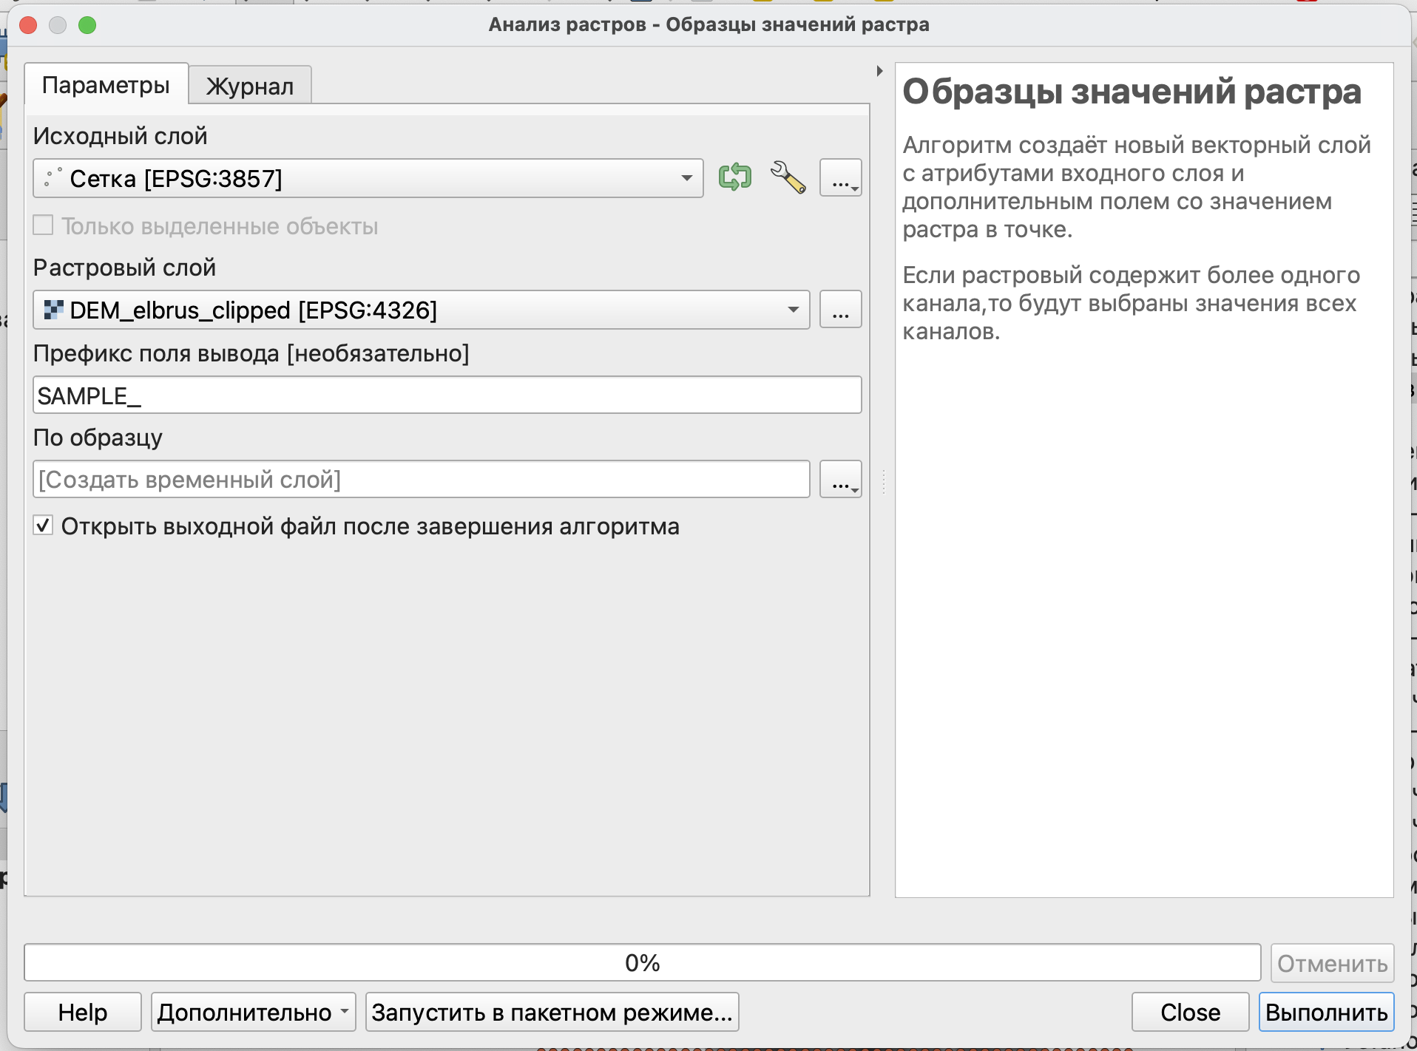Viewport: 1417px width, 1051px height.
Task: Click browse button next to source layer
Action: click(840, 178)
